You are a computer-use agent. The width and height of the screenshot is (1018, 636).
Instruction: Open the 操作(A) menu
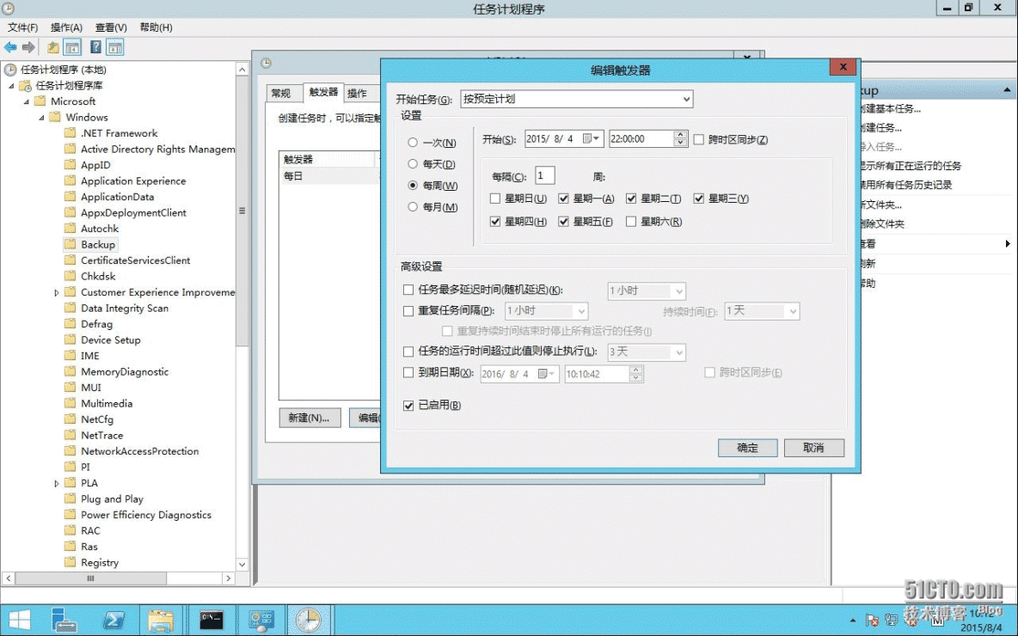coord(66,28)
